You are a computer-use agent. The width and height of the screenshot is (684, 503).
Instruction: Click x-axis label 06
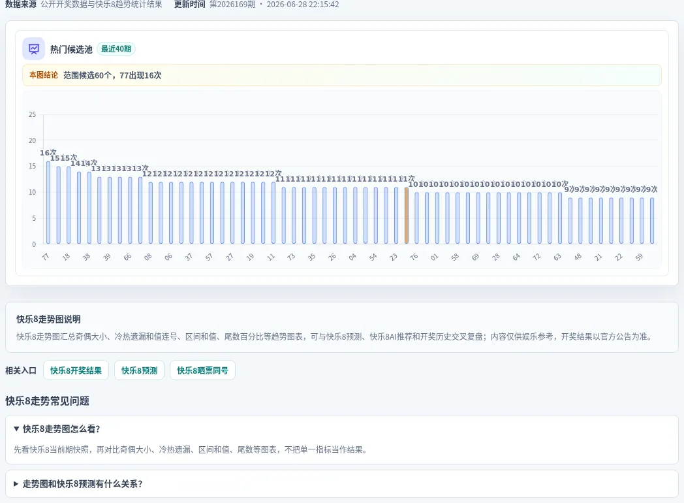[168, 257]
